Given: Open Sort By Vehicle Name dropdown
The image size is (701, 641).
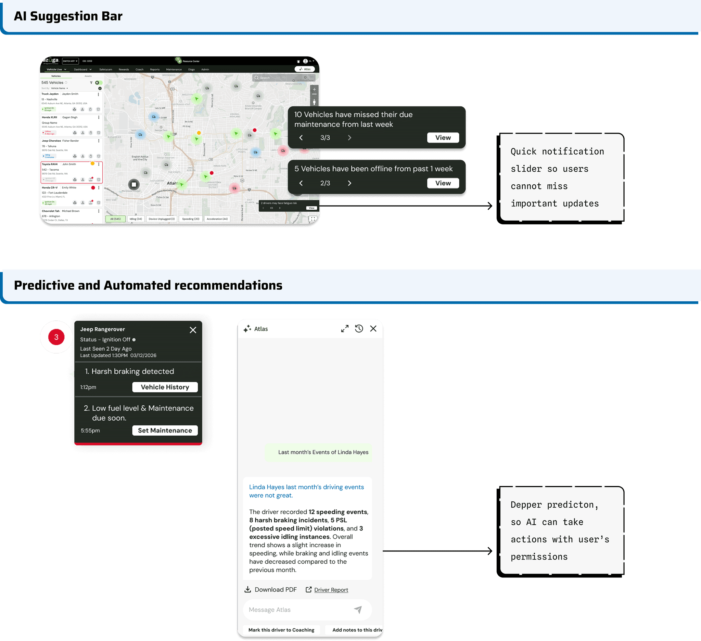Looking at the screenshot, I should coord(60,88).
